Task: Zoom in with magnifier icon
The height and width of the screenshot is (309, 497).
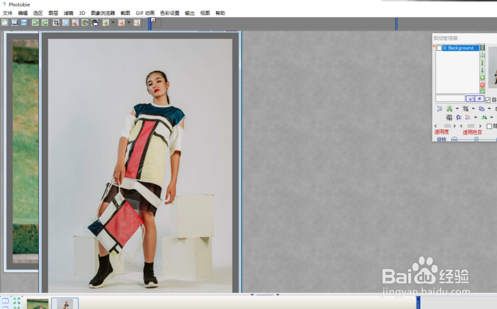Action: 105,22
